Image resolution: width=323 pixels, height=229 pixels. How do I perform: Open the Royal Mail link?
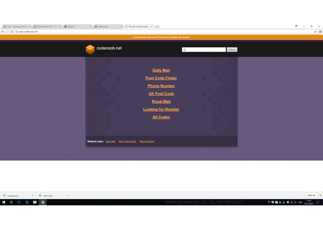(161, 102)
